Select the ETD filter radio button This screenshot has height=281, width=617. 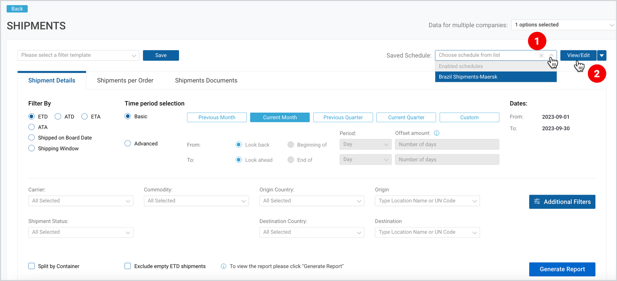click(31, 116)
